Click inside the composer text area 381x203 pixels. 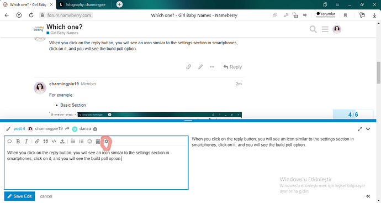(x=96, y=168)
